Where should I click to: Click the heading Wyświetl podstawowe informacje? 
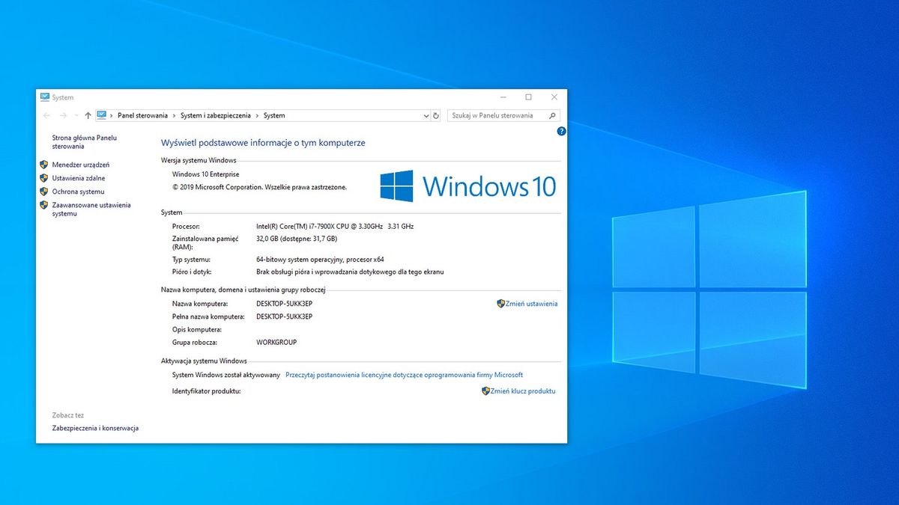click(x=263, y=142)
